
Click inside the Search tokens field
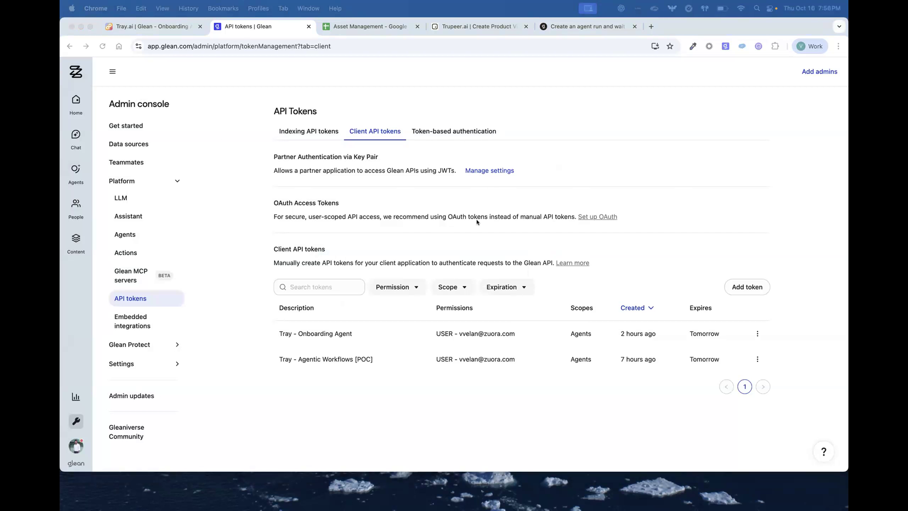[319, 287]
